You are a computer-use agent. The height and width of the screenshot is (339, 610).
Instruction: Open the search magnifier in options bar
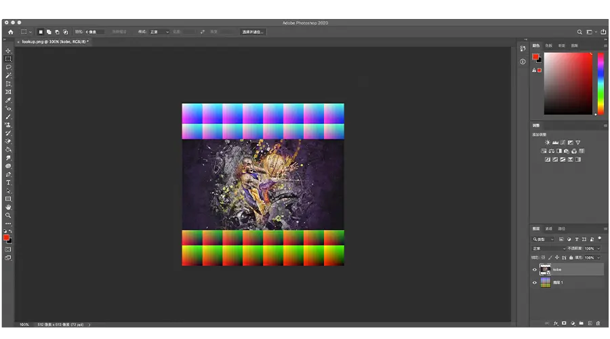click(579, 32)
